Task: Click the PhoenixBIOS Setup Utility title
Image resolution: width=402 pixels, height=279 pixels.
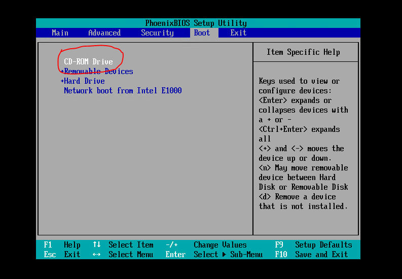Action: [x=196, y=23]
